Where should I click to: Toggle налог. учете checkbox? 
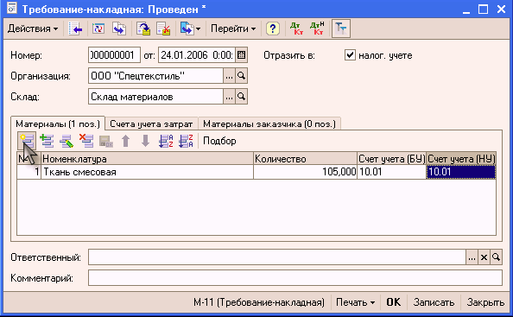[x=350, y=55]
